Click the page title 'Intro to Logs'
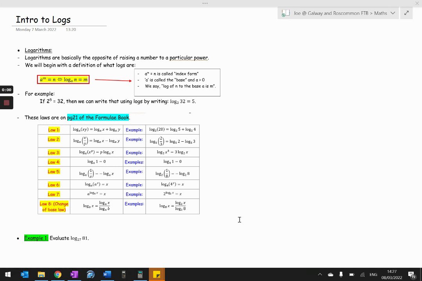Screen dimensions: 422x281 coord(43,20)
